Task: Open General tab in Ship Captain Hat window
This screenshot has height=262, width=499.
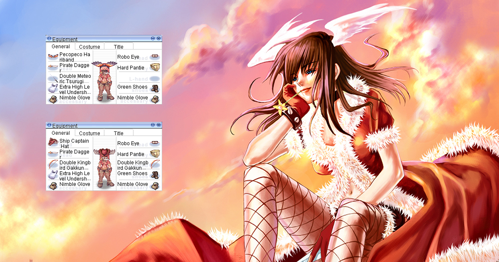Action: pyautogui.click(x=60, y=133)
